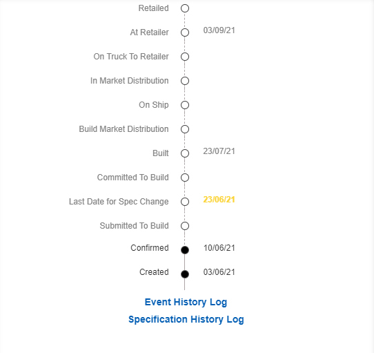Click the At Retailer date 03/09/21
Viewport: 374px width, 353px height.
(x=219, y=30)
